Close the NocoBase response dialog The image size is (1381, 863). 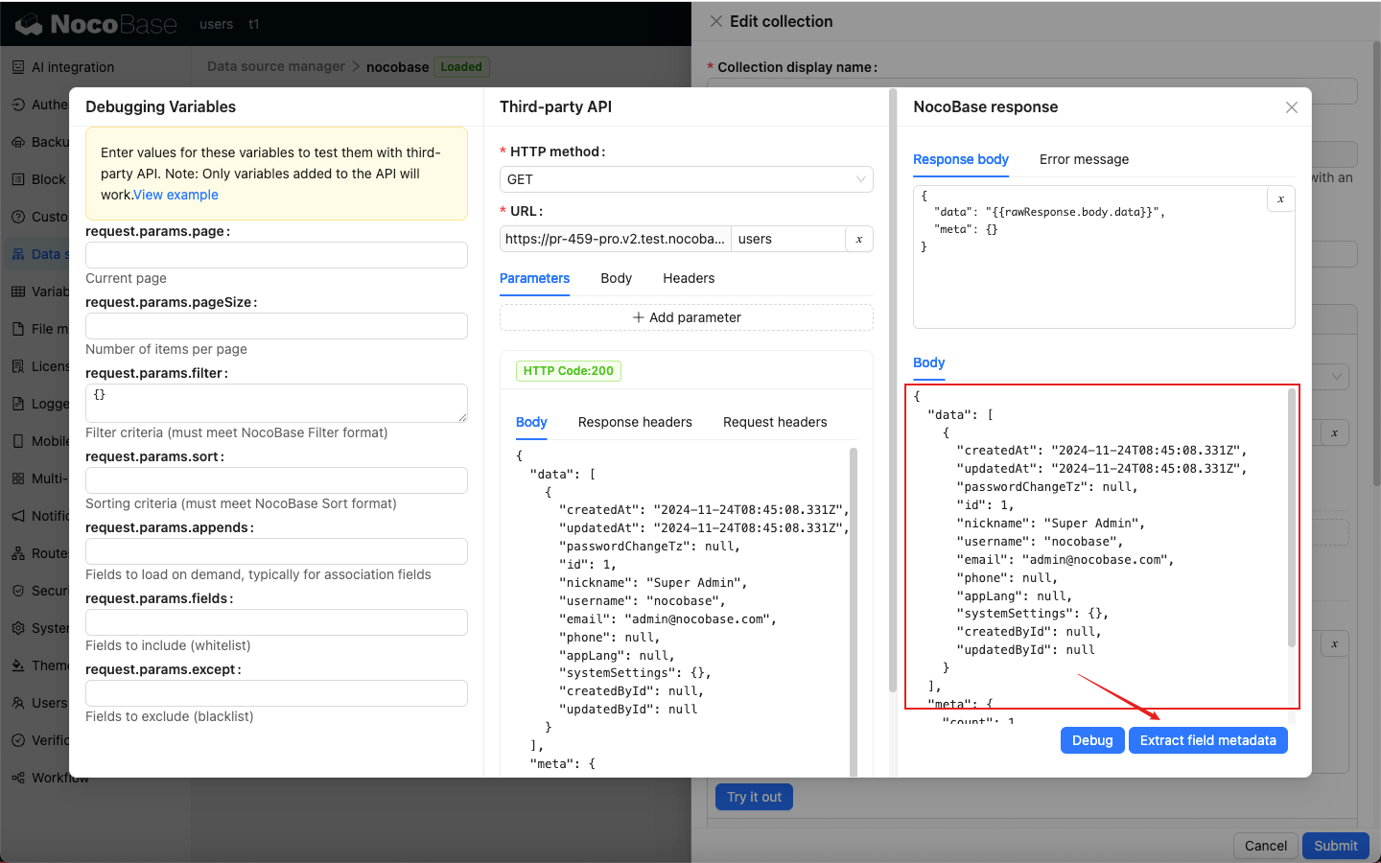point(1291,107)
